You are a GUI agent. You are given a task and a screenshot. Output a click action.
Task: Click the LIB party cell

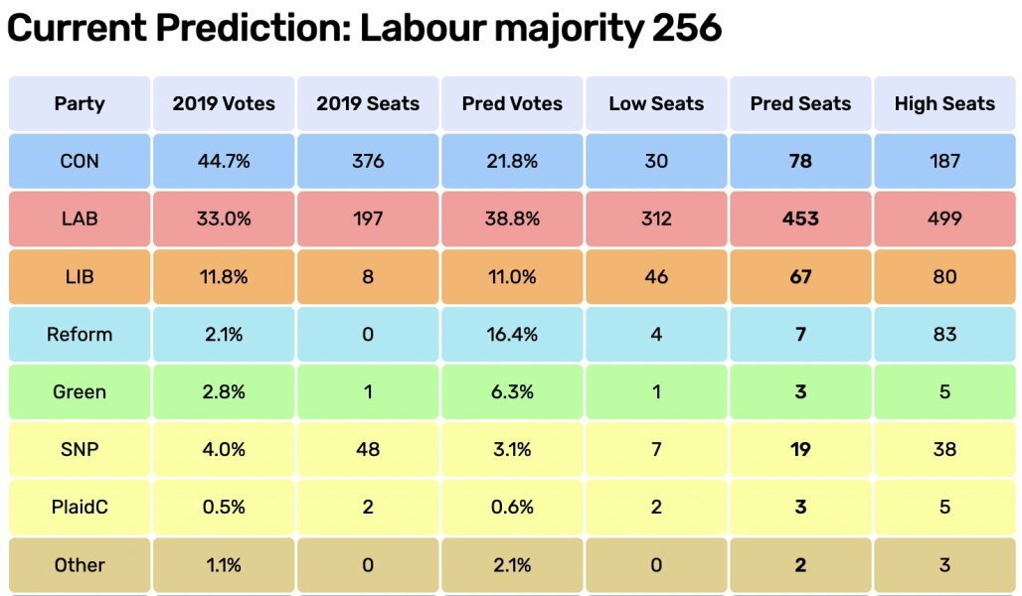(x=80, y=276)
